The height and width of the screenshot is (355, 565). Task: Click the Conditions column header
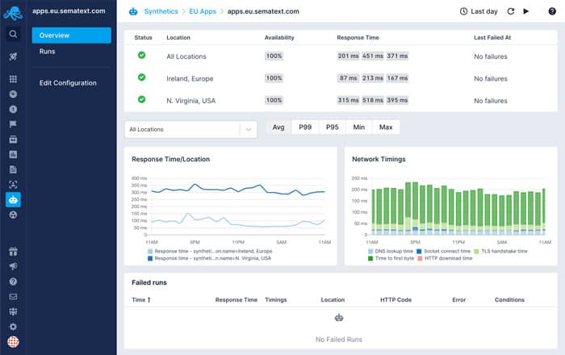coord(509,299)
